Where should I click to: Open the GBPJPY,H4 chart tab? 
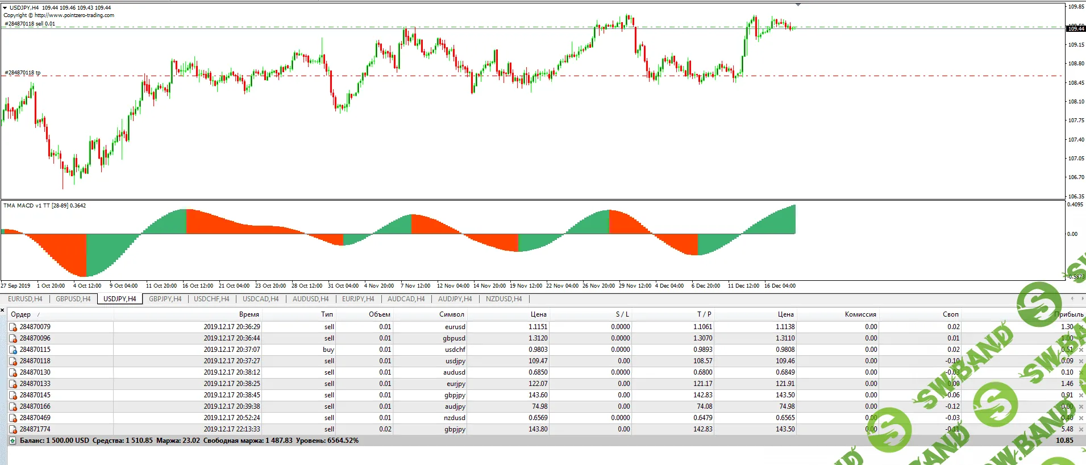pos(165,299)
